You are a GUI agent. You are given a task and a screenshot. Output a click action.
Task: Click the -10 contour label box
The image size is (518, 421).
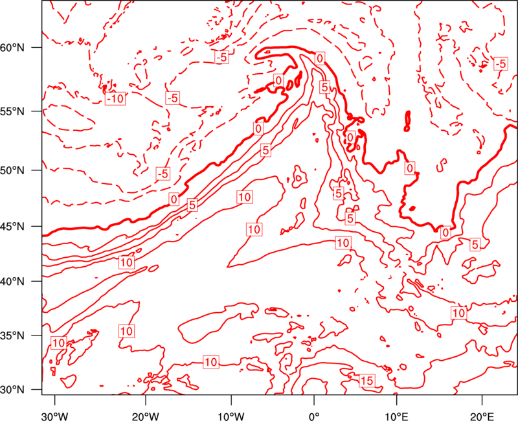click(x=115, y=98)
